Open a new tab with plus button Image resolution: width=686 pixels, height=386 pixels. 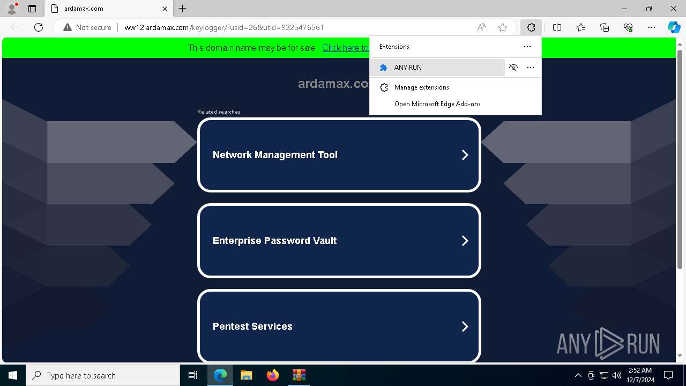pos(183,9)
